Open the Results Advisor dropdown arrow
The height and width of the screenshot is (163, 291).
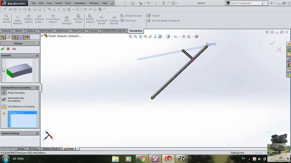90,26
